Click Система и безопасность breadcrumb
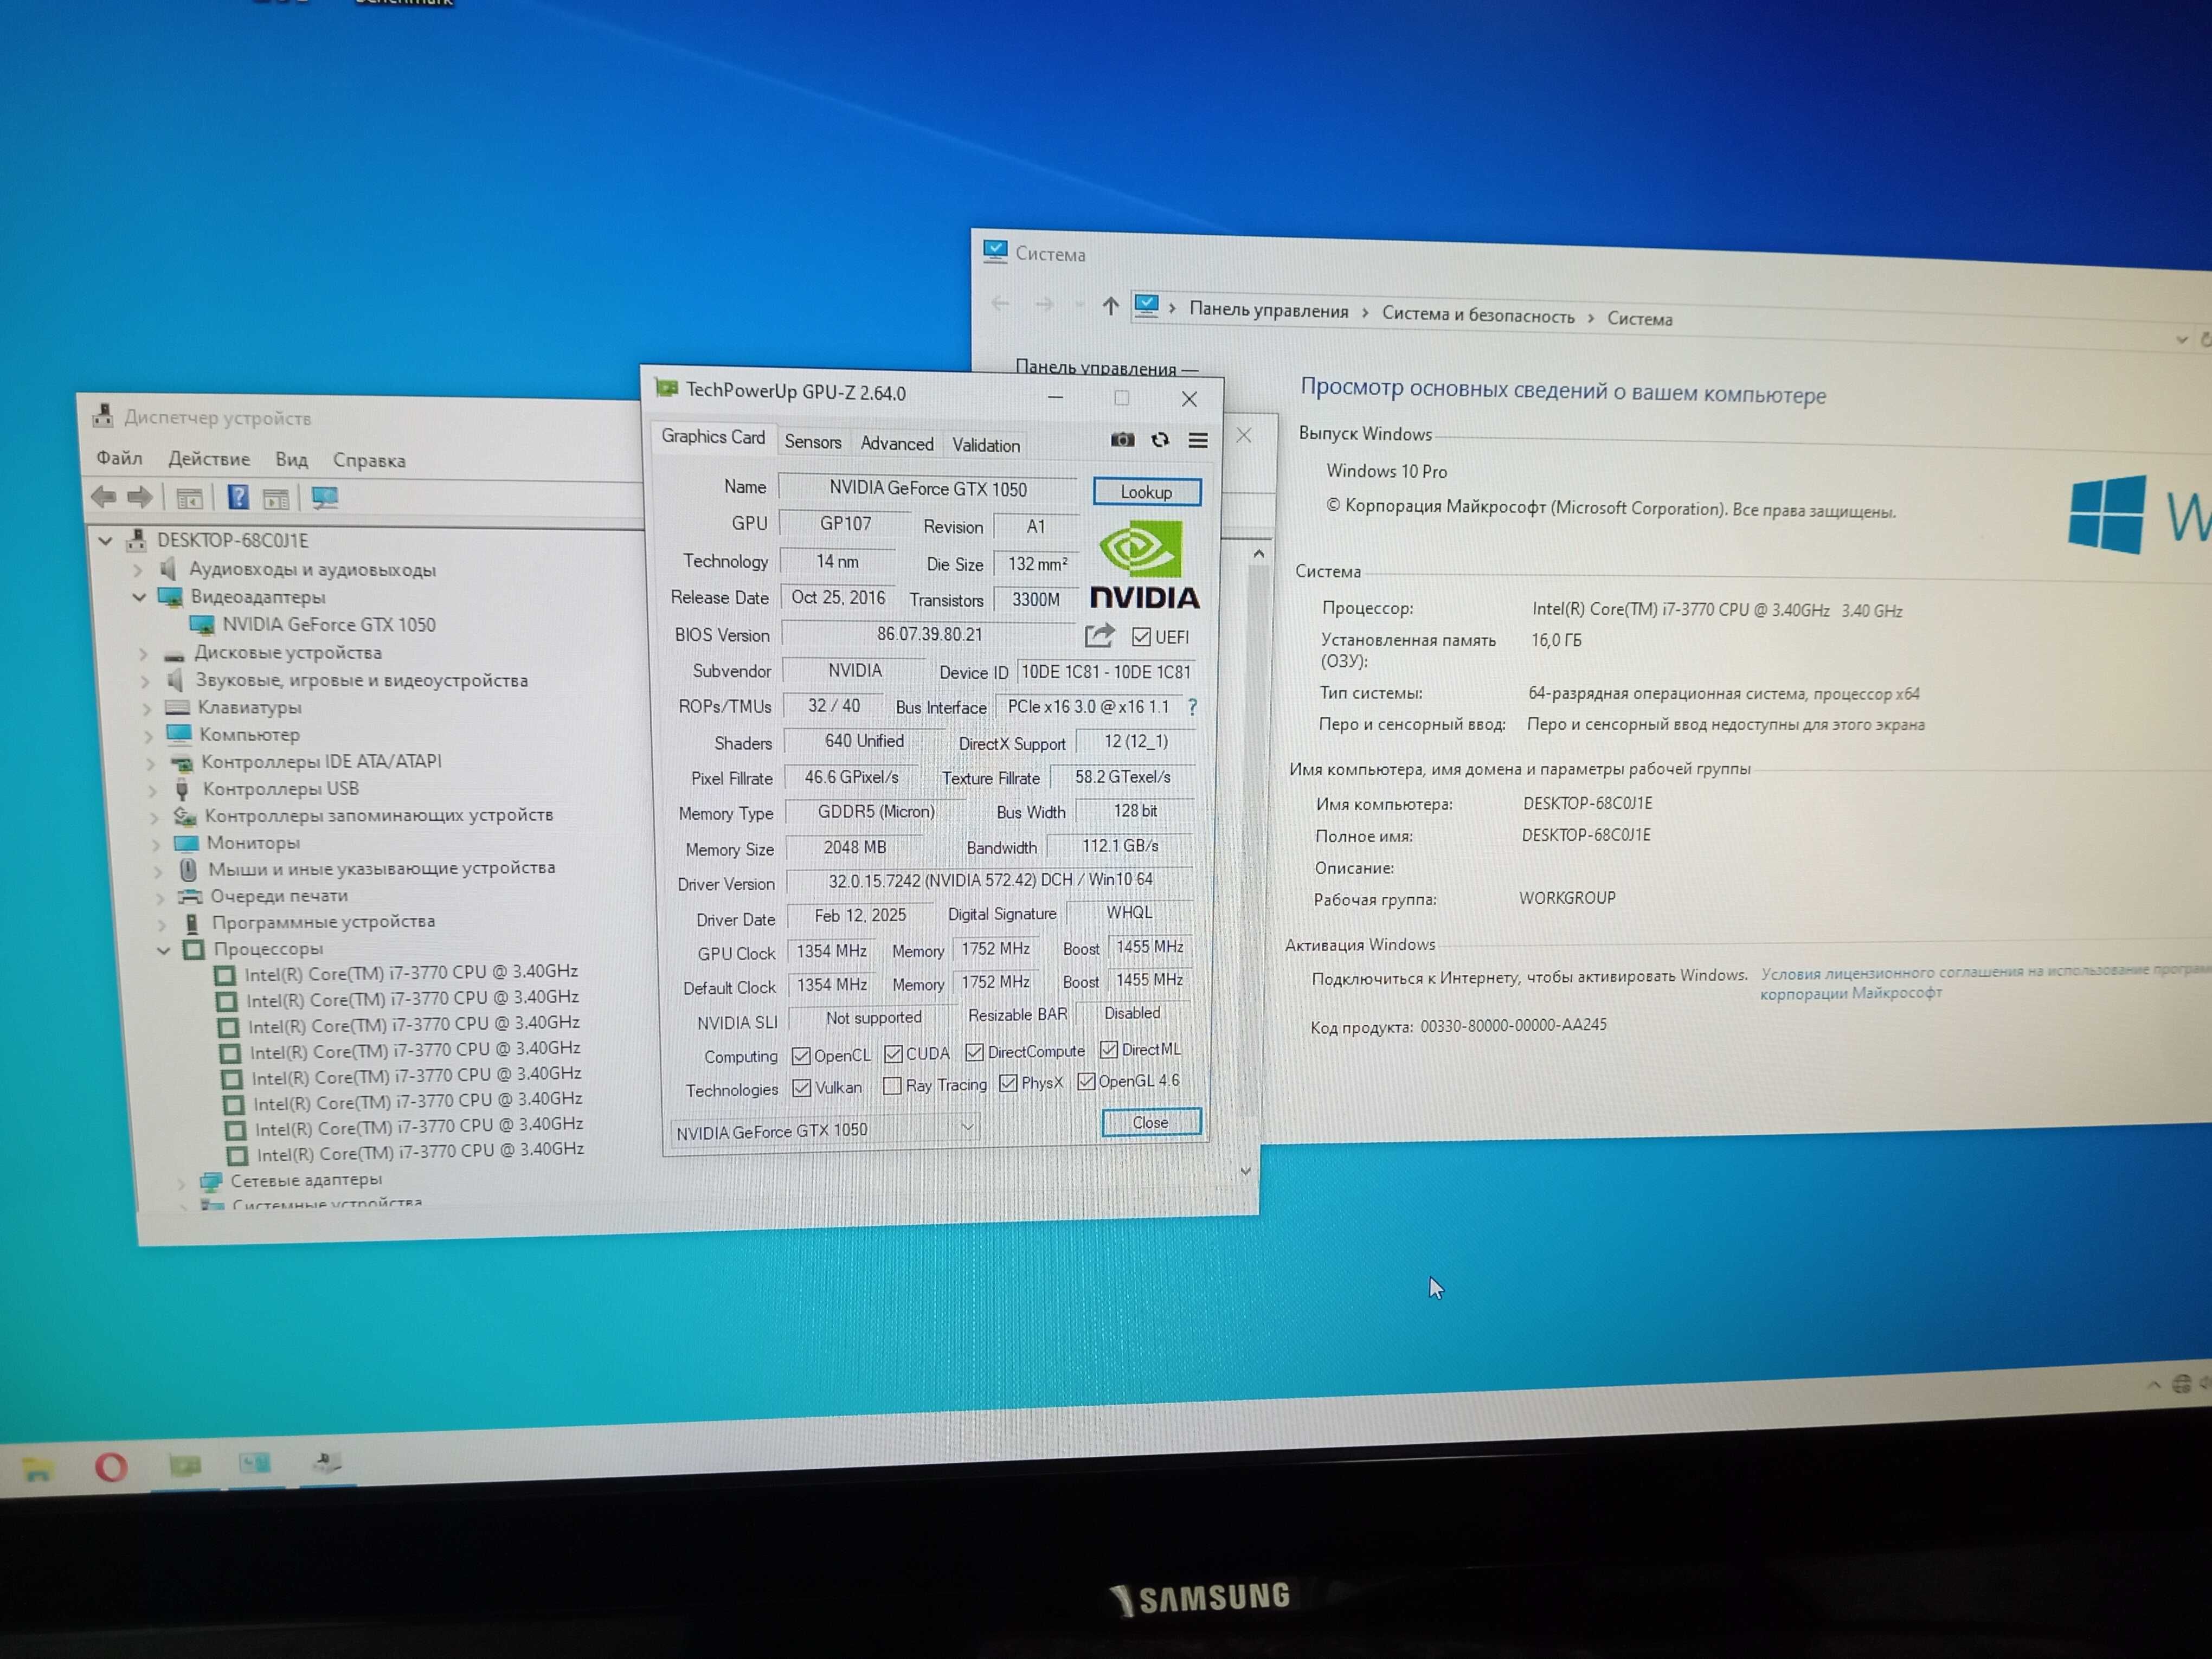 1478,315
